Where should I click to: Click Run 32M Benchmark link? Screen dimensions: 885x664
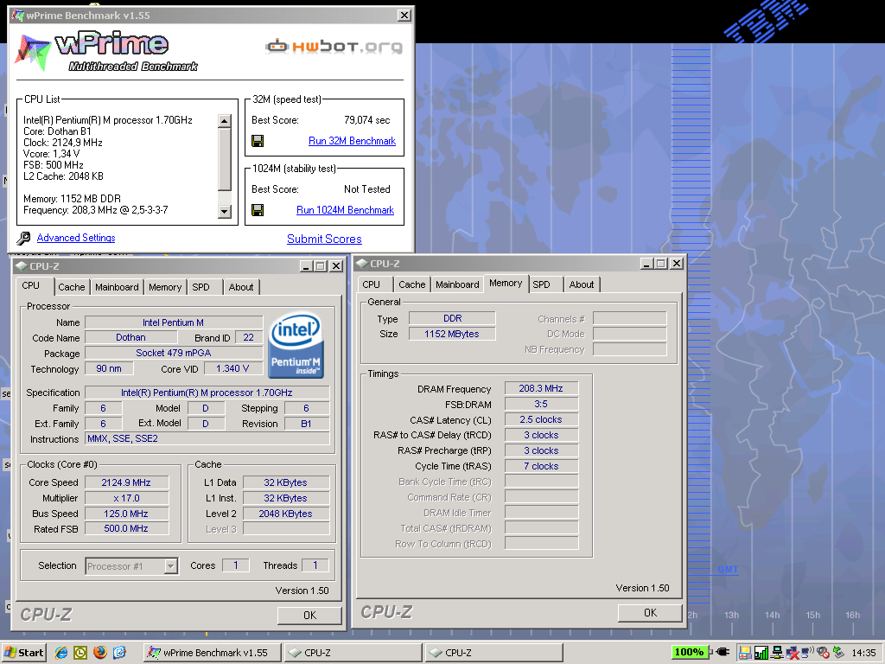point(353,141)
